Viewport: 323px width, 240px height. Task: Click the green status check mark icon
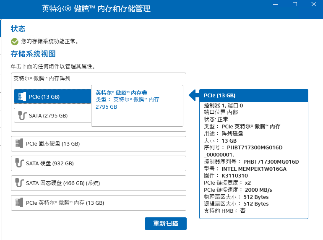[x=15, y=42]
